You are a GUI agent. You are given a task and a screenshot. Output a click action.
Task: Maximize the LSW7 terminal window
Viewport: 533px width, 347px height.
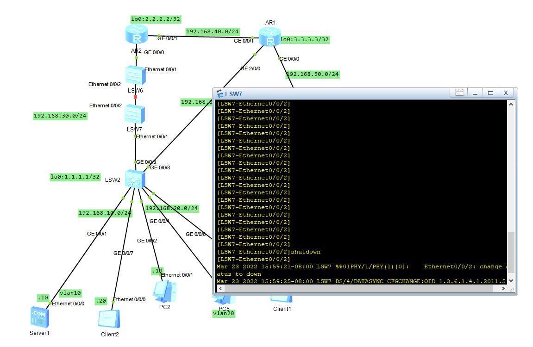coord(490,93)
